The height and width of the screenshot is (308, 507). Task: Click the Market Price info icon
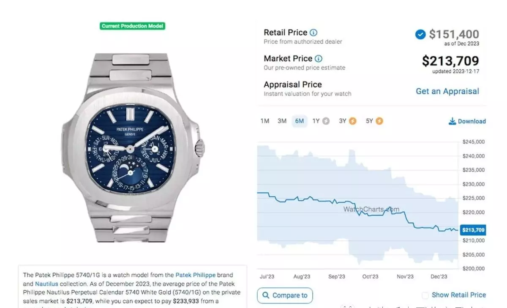point(319,59)
